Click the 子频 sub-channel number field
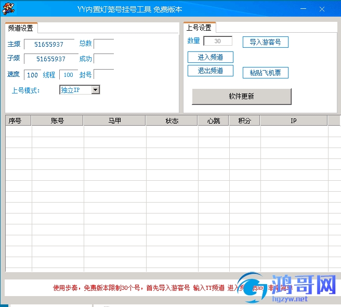Screen dimensions: 341x307 point(51,59)
